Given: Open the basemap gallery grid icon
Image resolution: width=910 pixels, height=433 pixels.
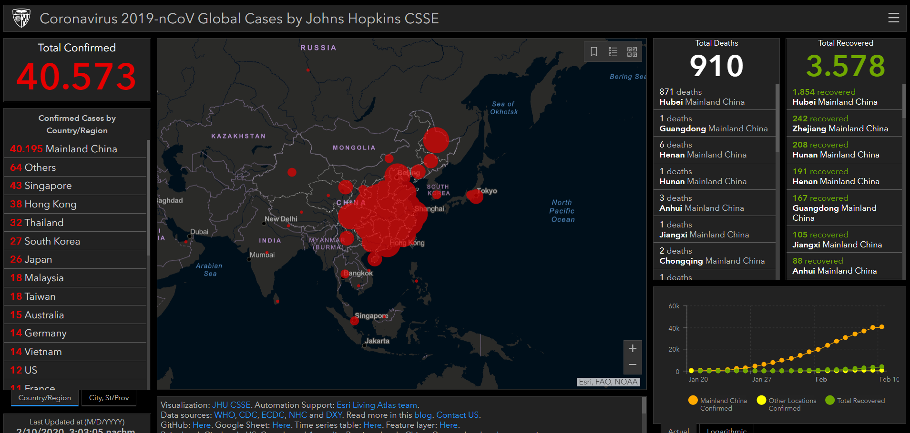Looking at the screenshot, I should point(632,51).
